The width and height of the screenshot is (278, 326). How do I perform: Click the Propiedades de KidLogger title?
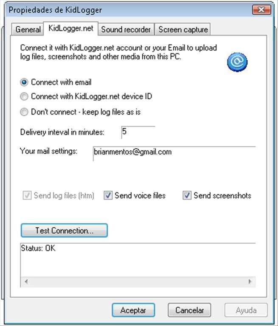(x=55, y=10)
